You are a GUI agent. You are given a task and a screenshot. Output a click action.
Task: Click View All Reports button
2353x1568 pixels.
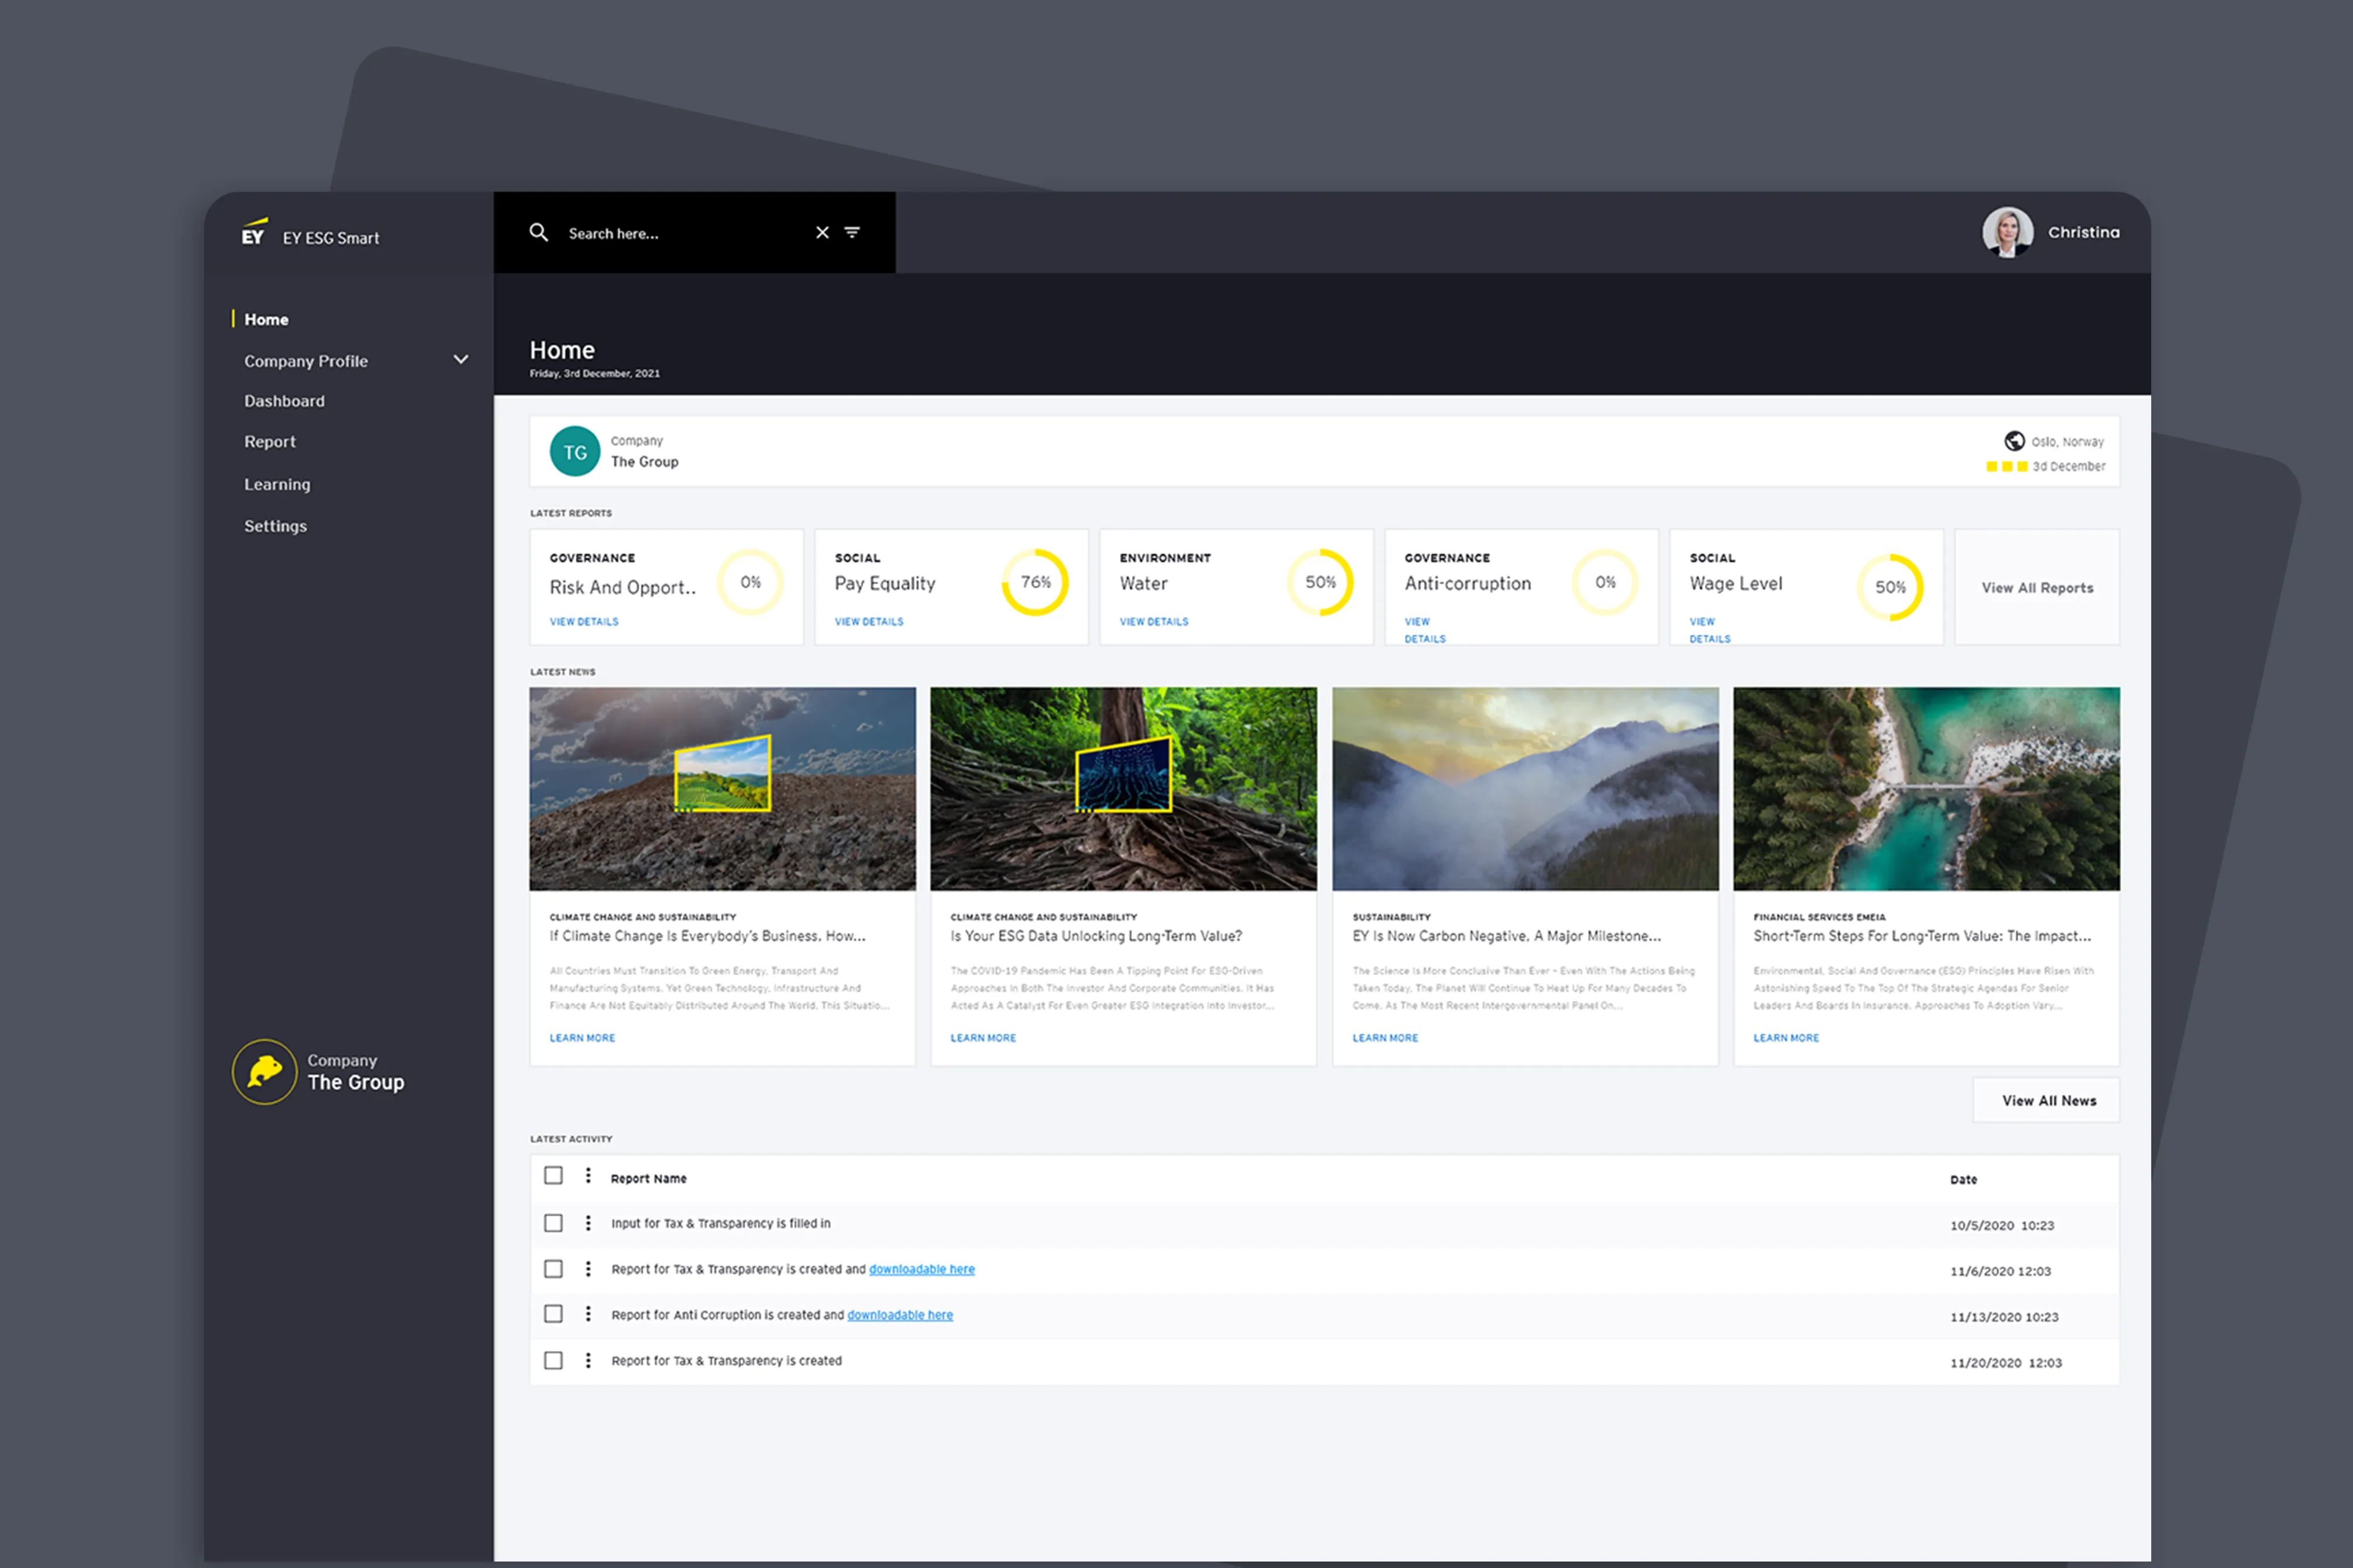pyautogui.click(x=2037, y=588)
